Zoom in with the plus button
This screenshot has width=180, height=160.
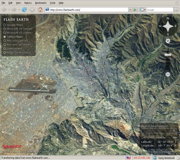point(168,41)
